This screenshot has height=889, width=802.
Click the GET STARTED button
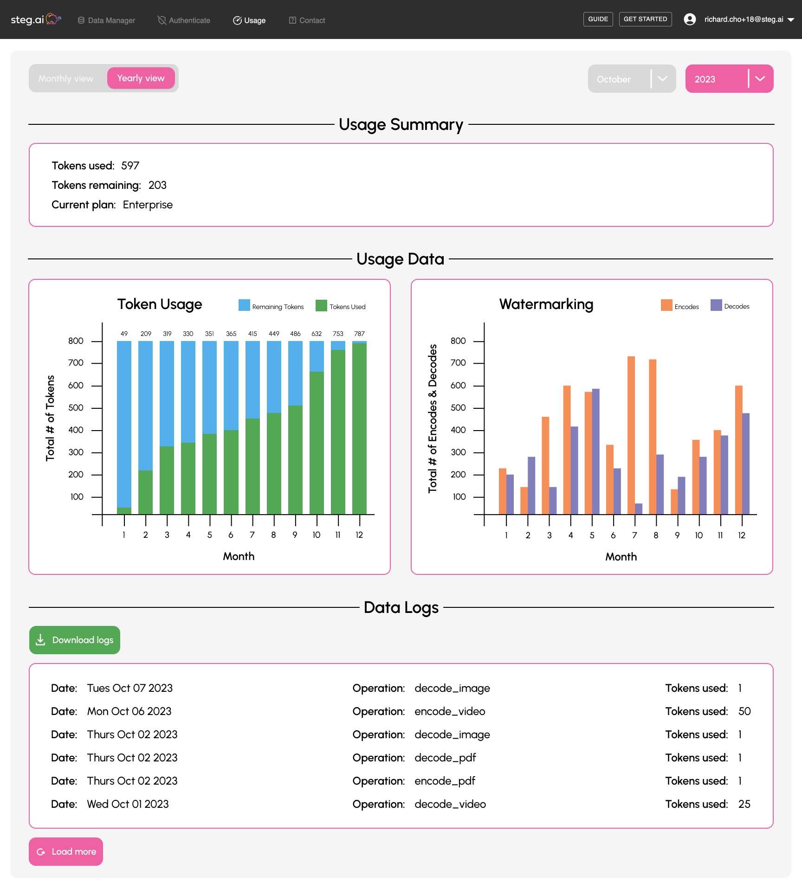coord(645,19)
